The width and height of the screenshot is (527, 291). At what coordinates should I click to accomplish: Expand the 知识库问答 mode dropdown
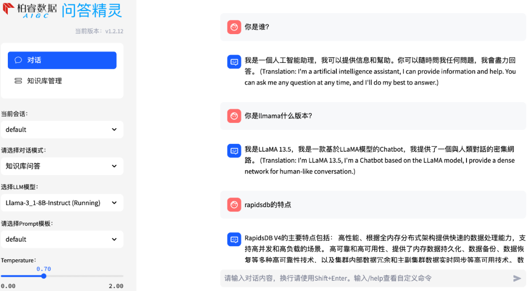coord(62,166)
